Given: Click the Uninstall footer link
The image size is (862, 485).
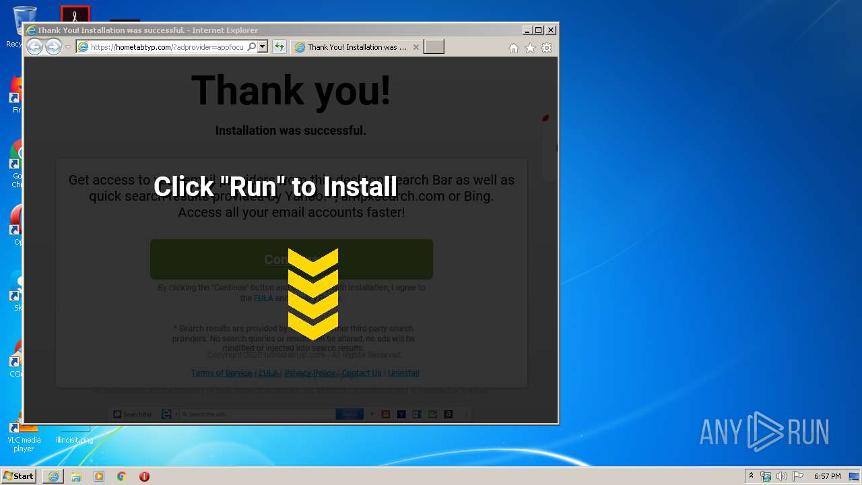Looking at the screenshot, I should click(x=403, y=373).
